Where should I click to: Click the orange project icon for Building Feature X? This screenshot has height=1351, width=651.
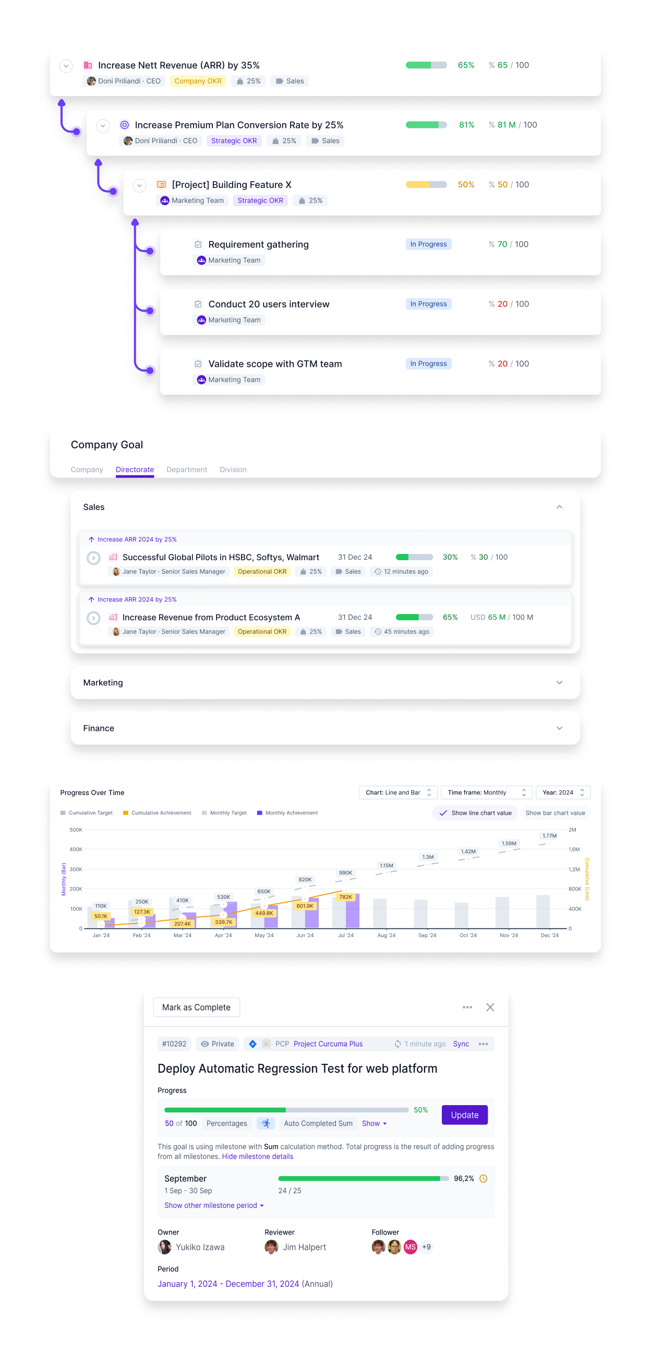pos(161,185)
